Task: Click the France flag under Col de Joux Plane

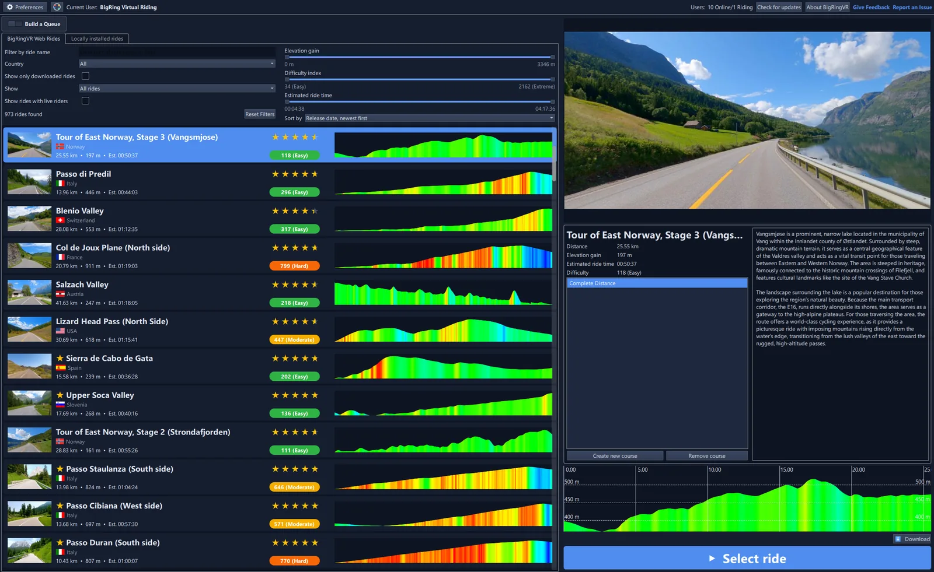Action: (x=60, y=257)
